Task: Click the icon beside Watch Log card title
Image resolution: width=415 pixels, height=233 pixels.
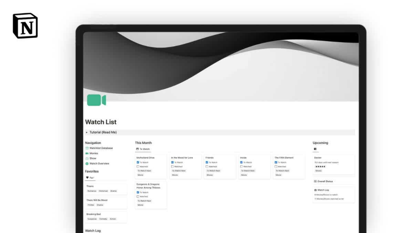Action: (315, 190)
